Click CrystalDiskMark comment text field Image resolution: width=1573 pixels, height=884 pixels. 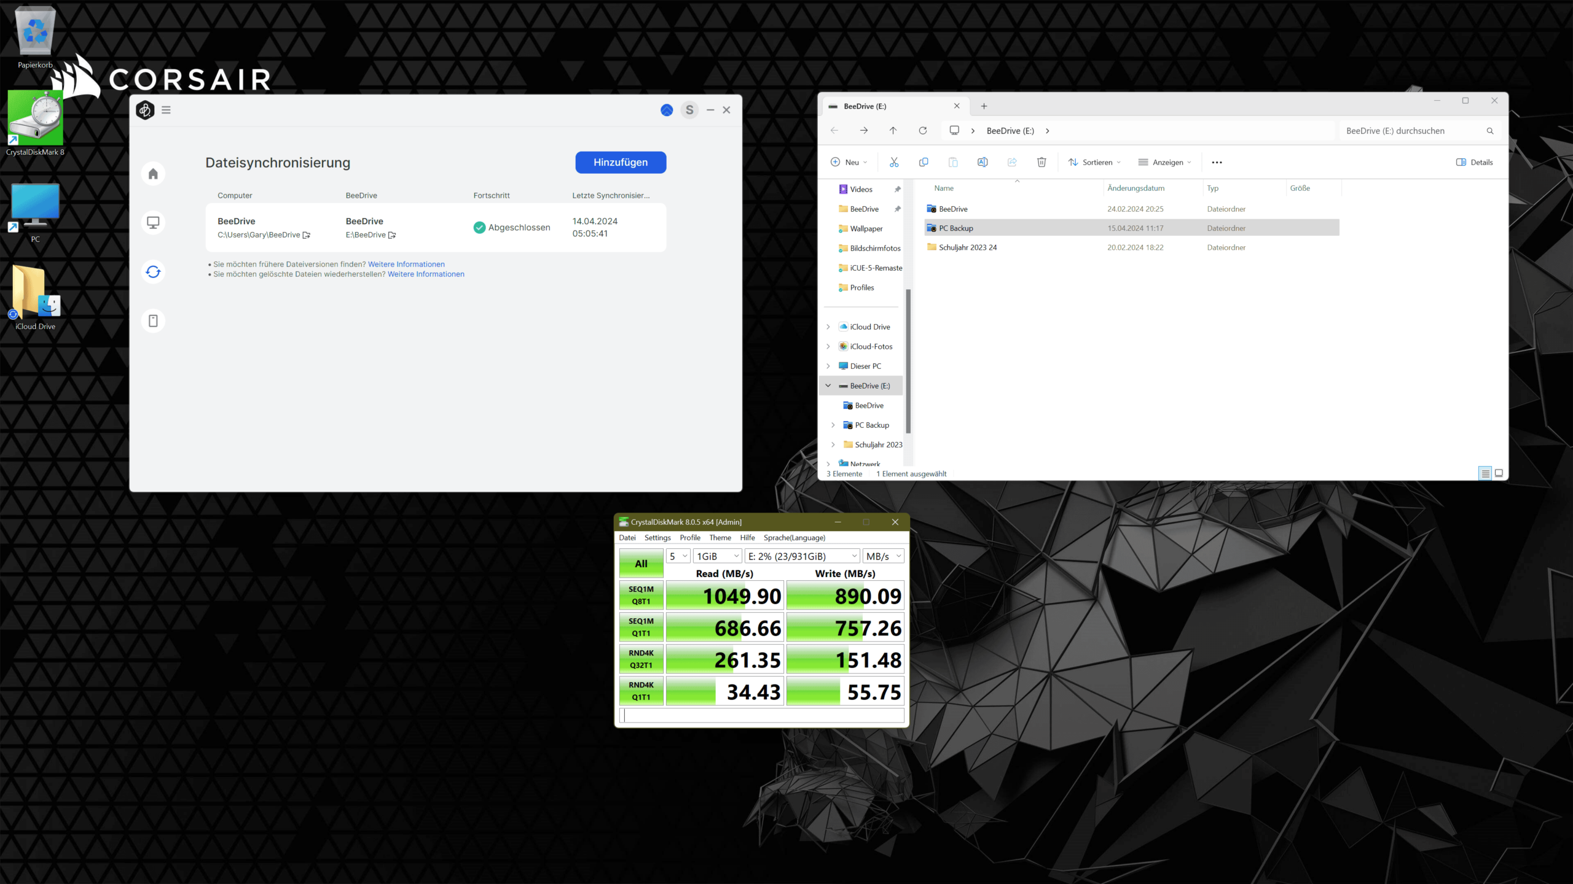tap(762, 716)
